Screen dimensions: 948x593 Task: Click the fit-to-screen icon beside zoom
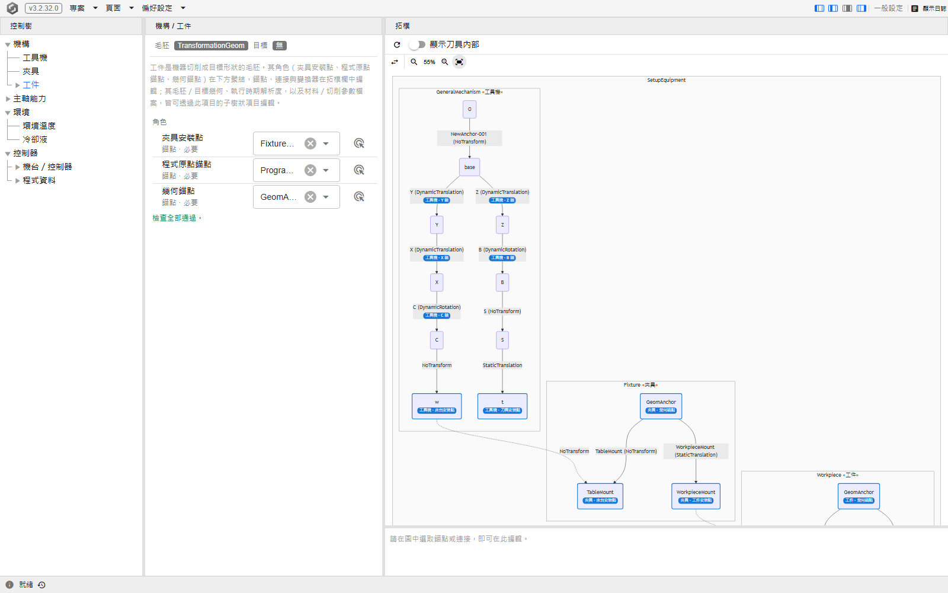click(459, 62)
